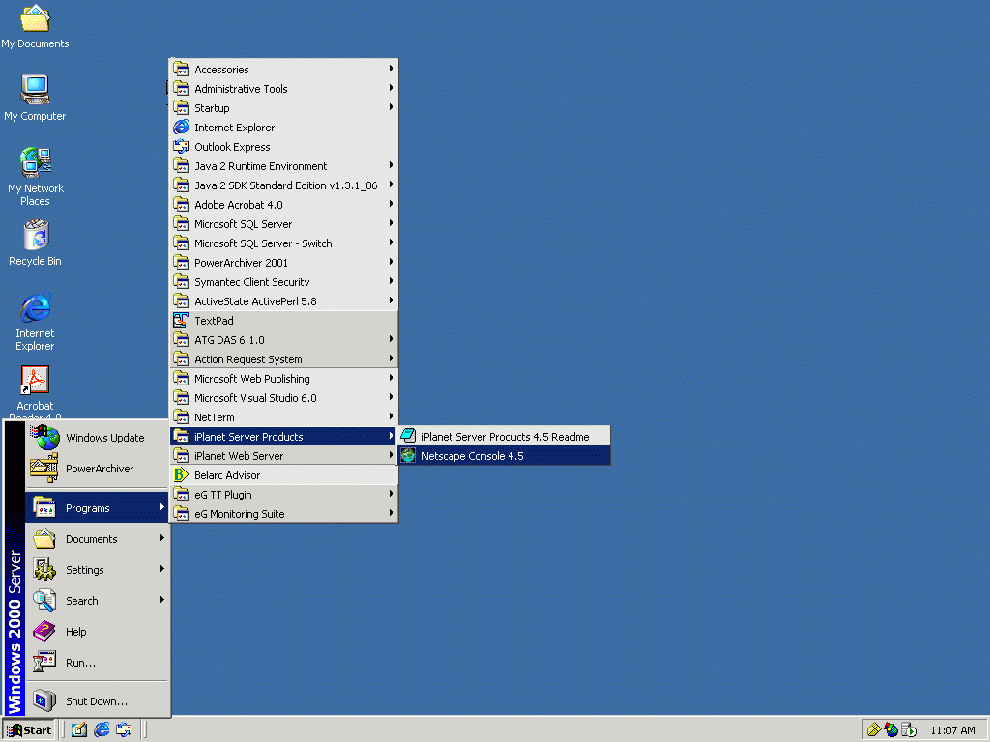Viewport: 990px width, 742px height.
Task: Click the Search magnifier icon
Action: [x=44, y=600]
